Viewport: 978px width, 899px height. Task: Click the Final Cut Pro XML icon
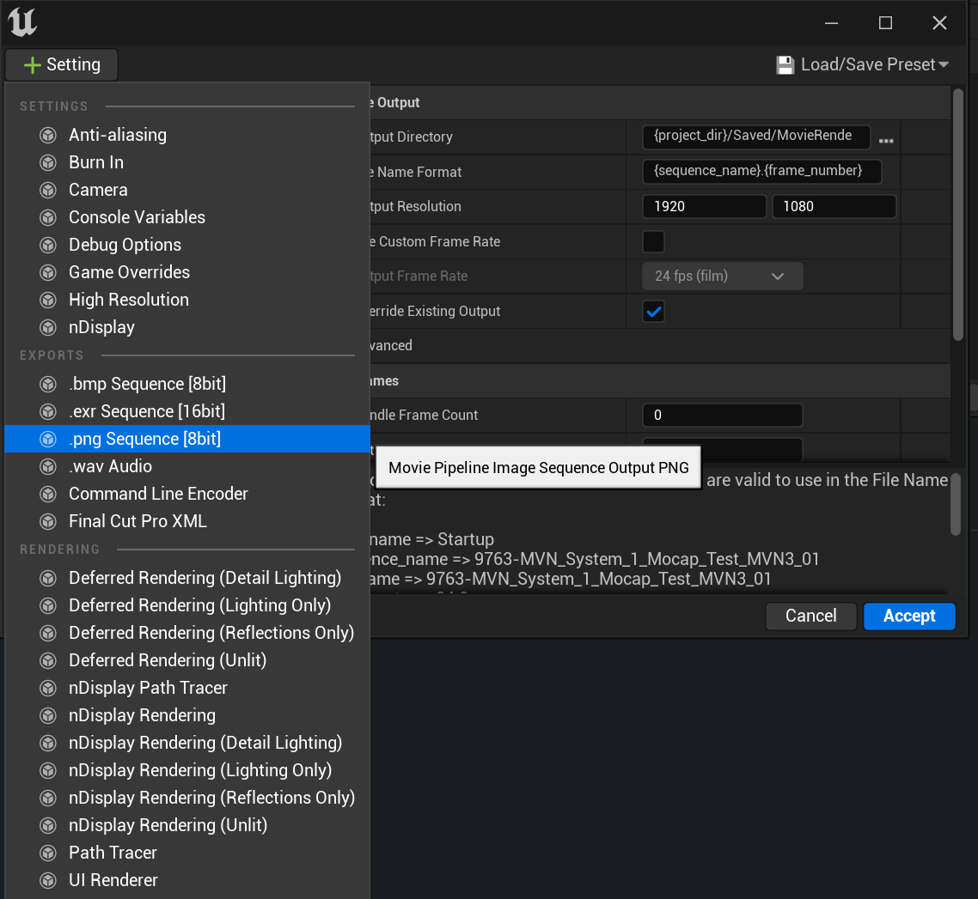click(48, 521)
